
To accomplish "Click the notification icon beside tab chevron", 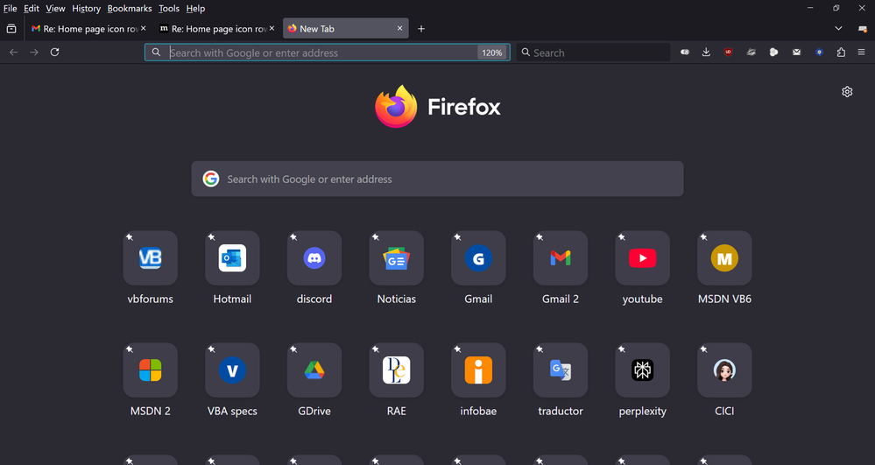I will pyautogui.click(x=862, y=29).
